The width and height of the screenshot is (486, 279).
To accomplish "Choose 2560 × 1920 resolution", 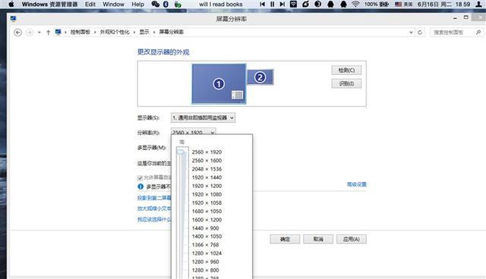I will 207,152.
